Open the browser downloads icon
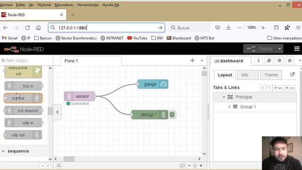The width and height of the screenshot is (302, 170). tap(228, 27)
